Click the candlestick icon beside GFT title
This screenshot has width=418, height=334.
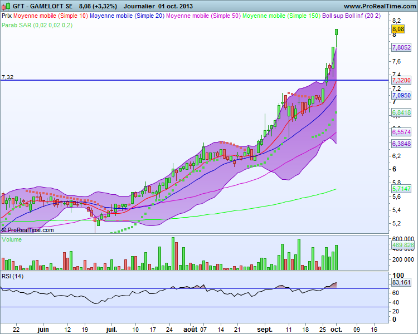(6, 6)
